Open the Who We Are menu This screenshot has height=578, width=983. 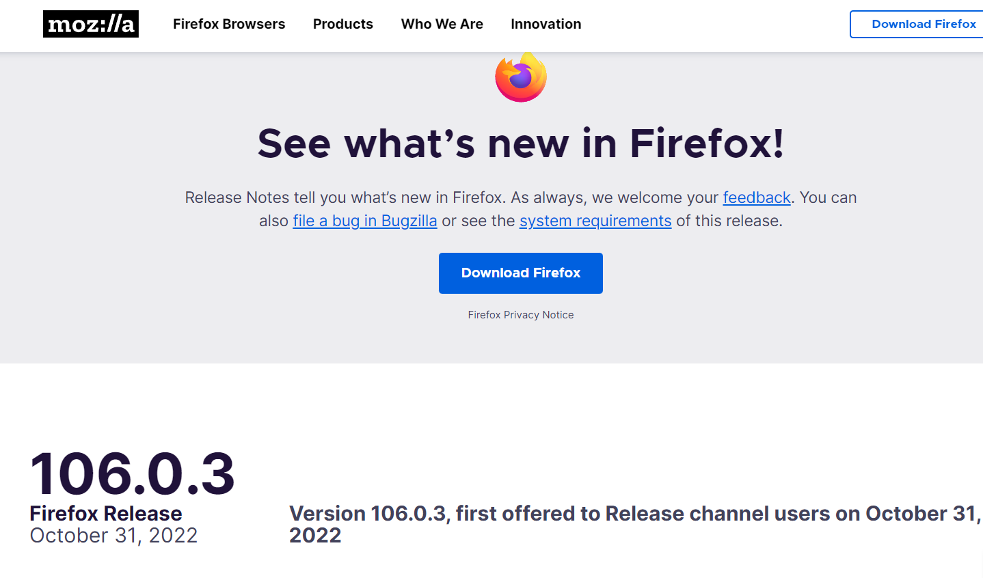pyautogui.click(x=442, y=24)
